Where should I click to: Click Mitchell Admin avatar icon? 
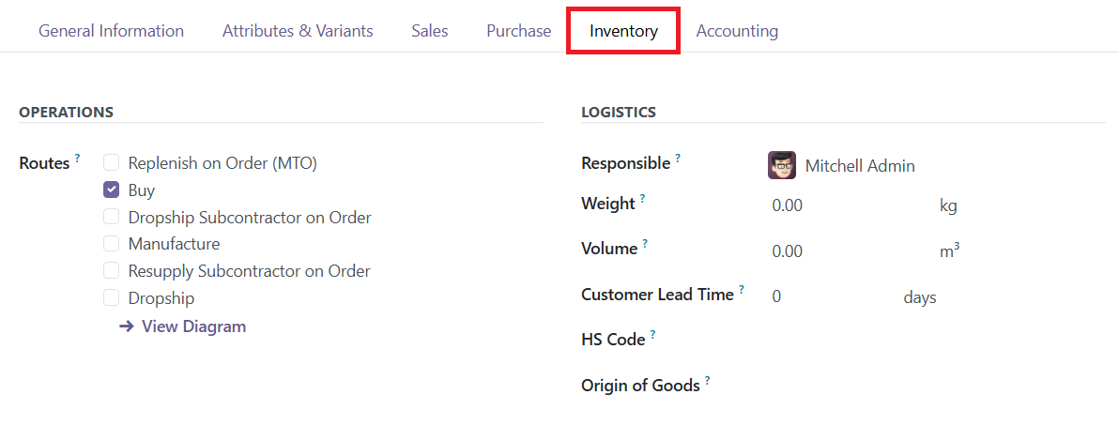point(781,165)
